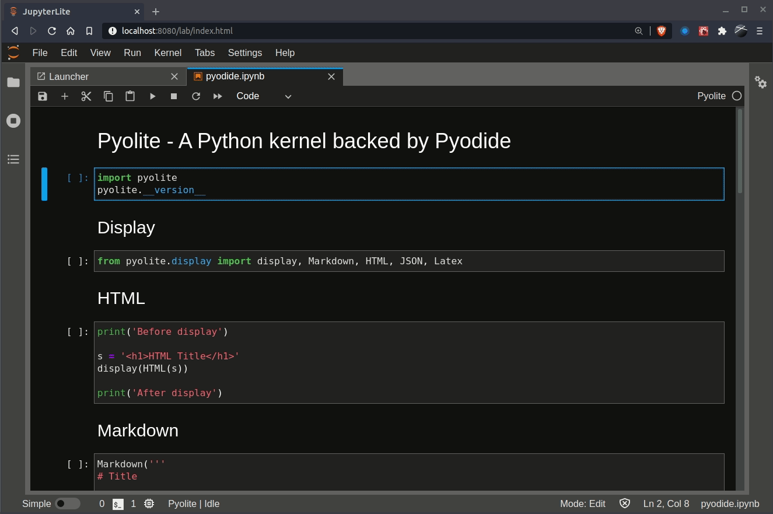Click the blue circle extension icon
Viewport: 773px width, 514px height.
[685, 31]
